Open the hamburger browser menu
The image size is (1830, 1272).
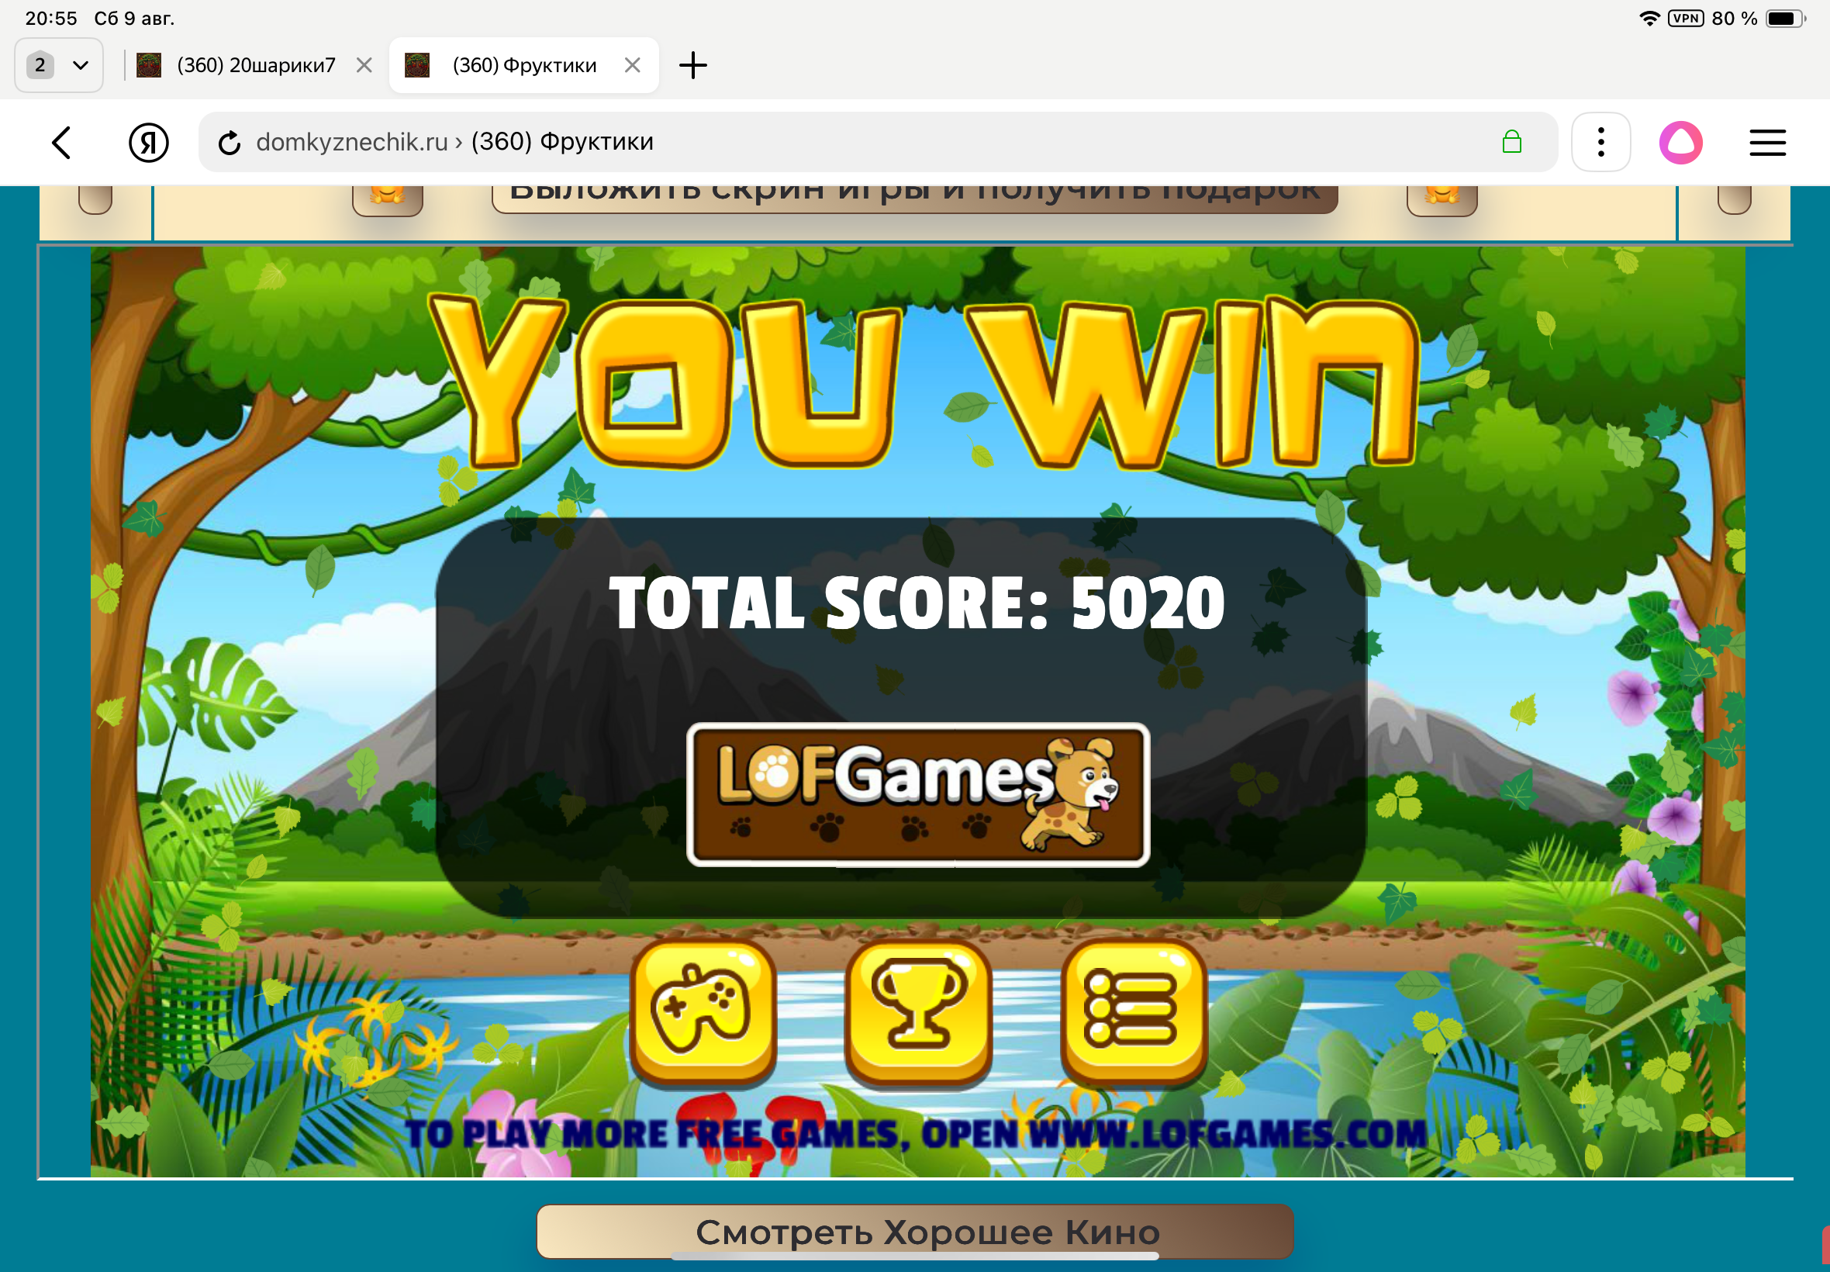[x=1767, y=143]
